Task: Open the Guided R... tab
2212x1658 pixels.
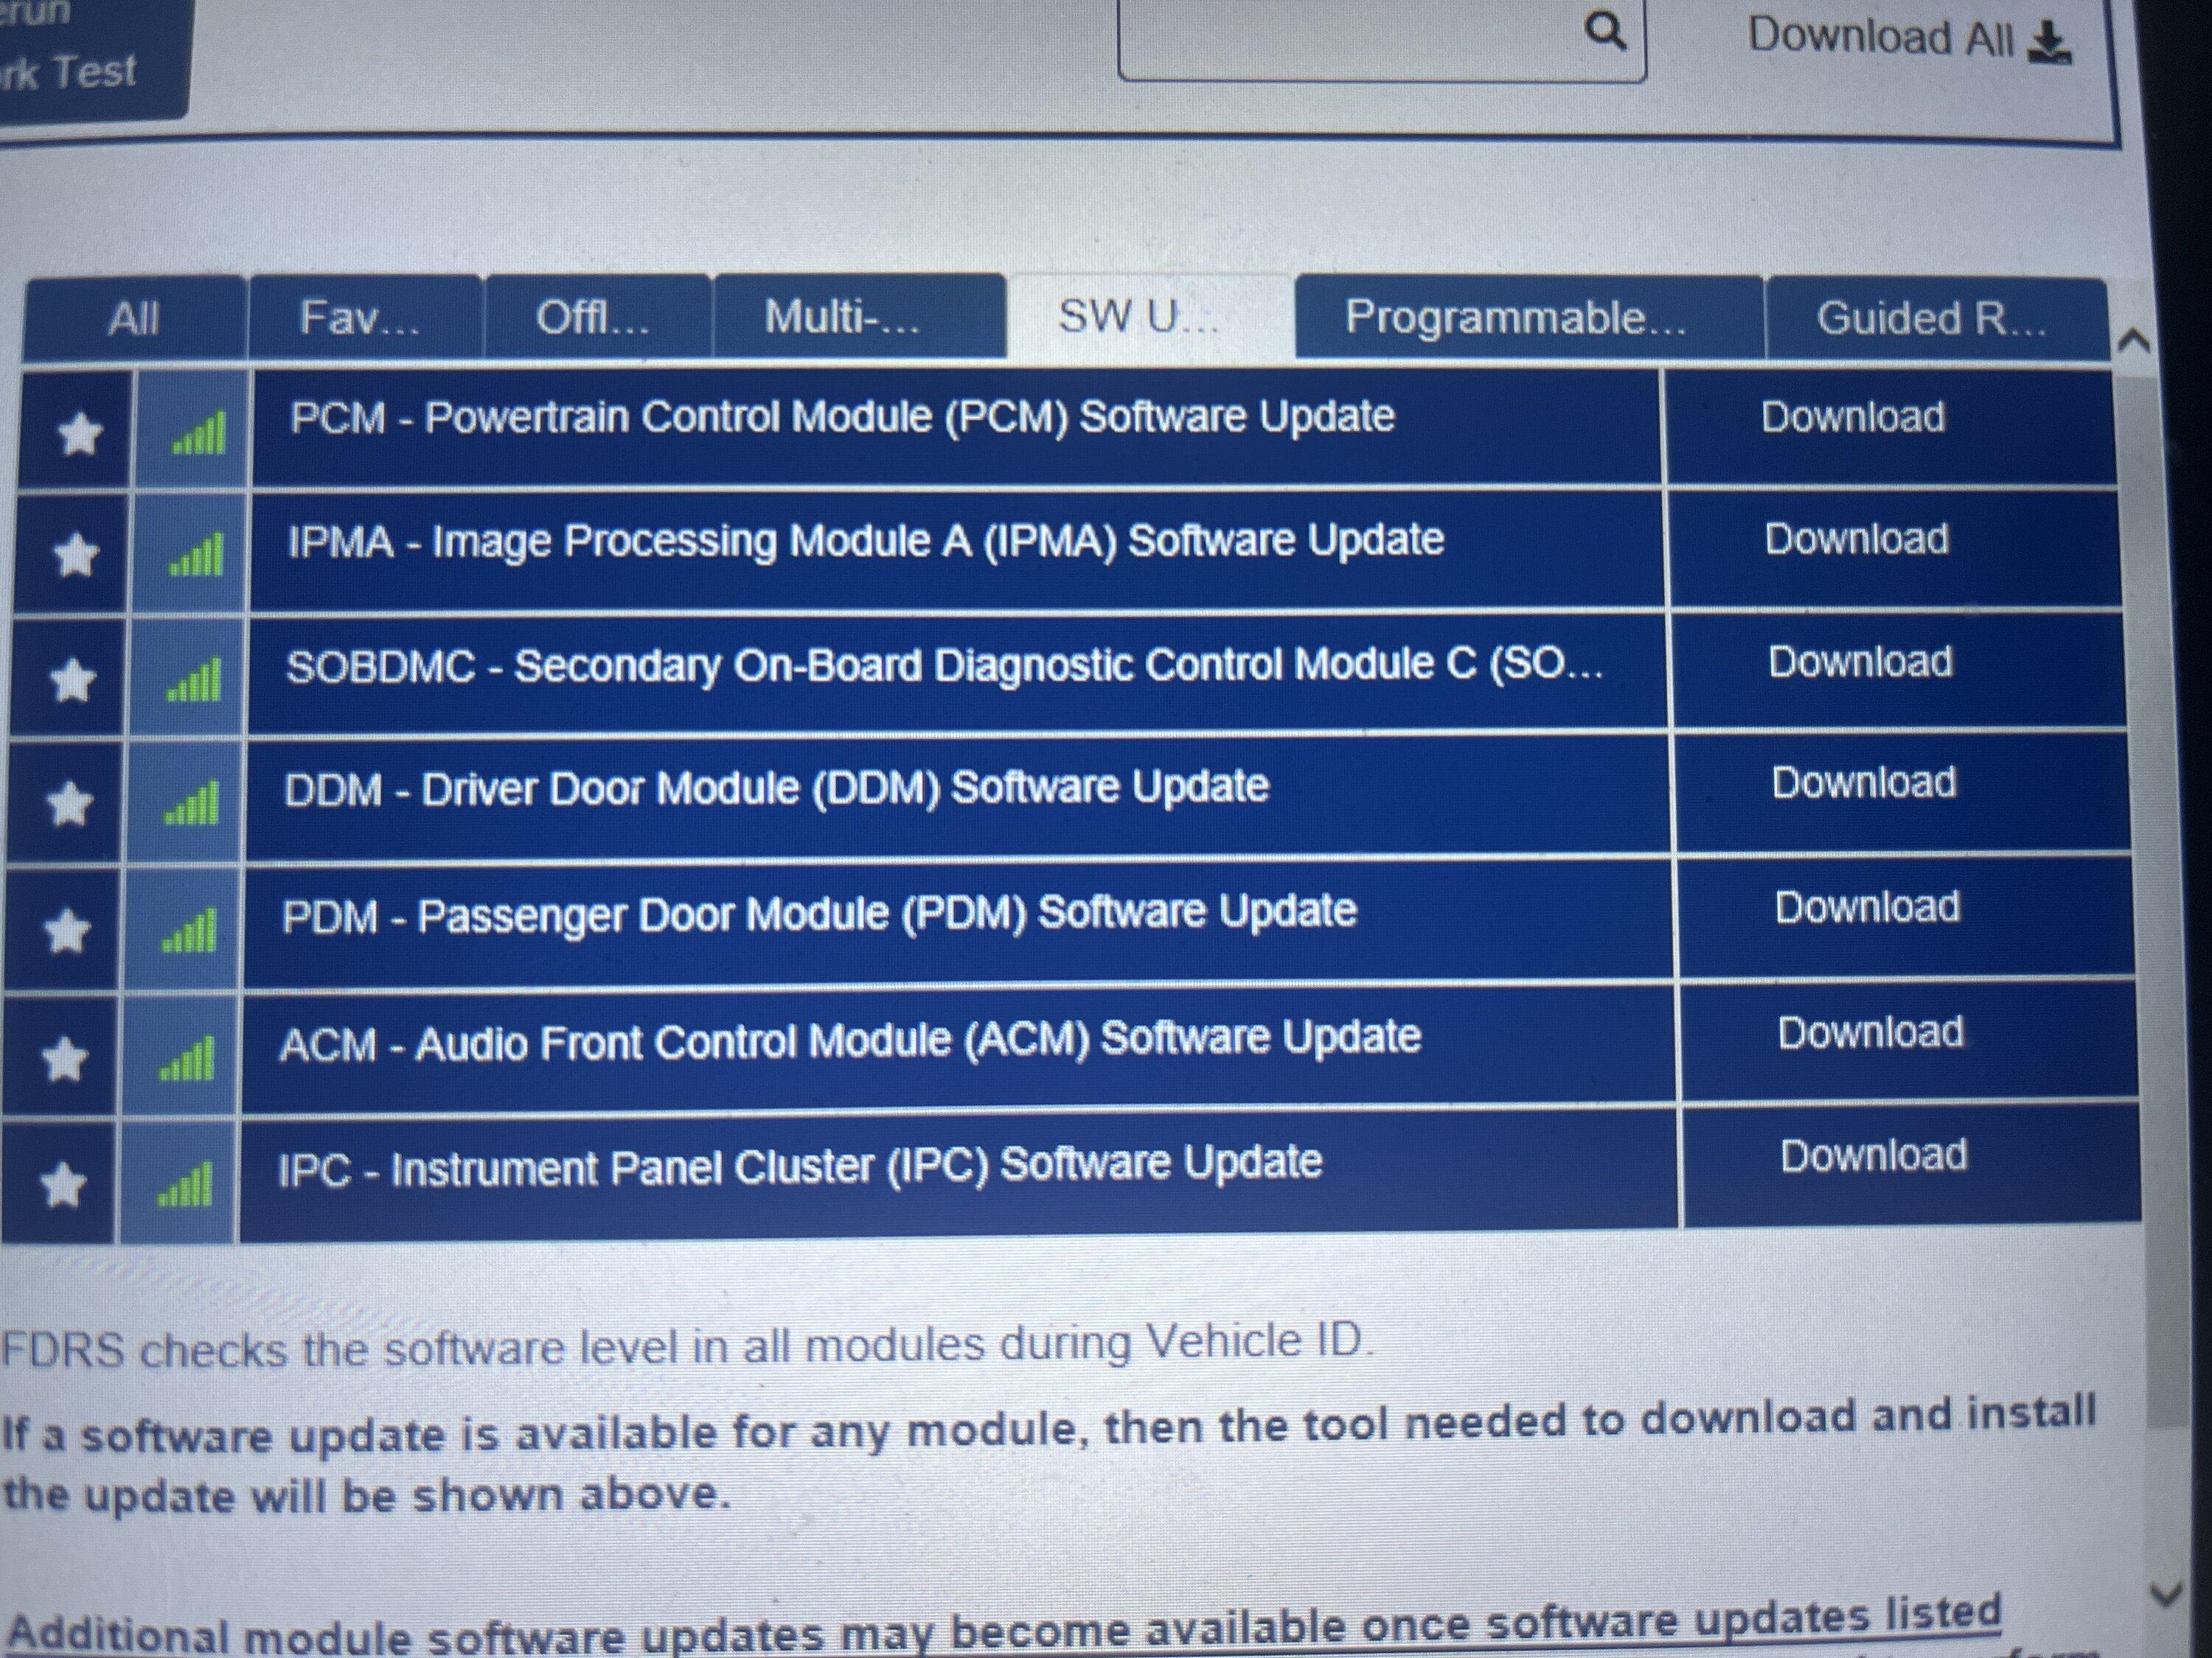Action: (x=1936, y=319)
